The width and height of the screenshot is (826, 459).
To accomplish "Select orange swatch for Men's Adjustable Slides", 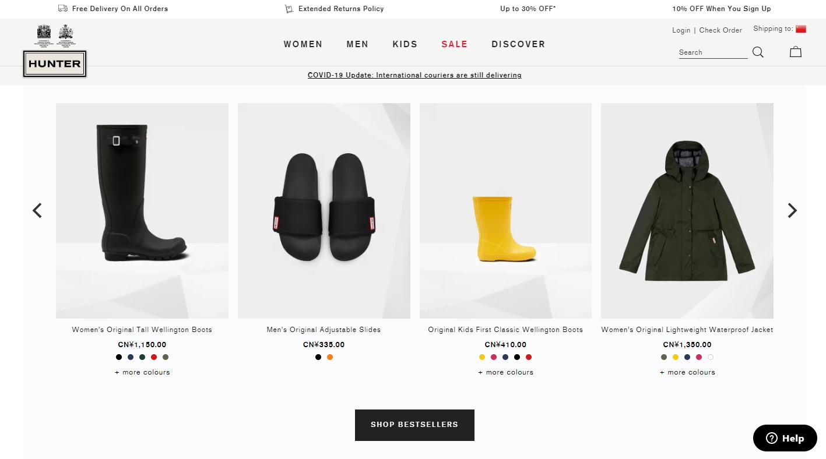I will click(x=330, y=357).
